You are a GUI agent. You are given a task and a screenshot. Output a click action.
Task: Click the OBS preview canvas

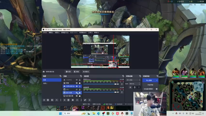[100, 51]
